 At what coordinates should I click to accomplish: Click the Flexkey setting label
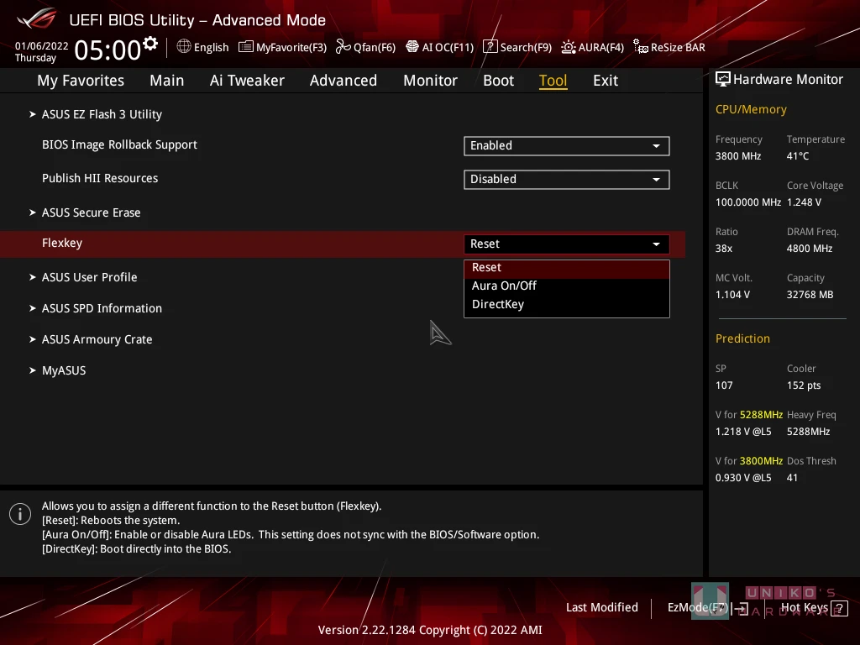(x=62, y=243)
